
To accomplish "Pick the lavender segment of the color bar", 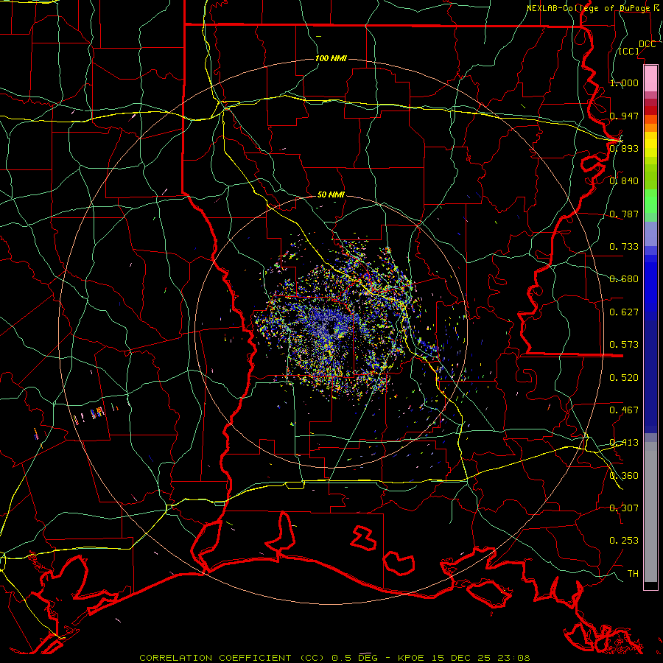I will coord(650,234).
